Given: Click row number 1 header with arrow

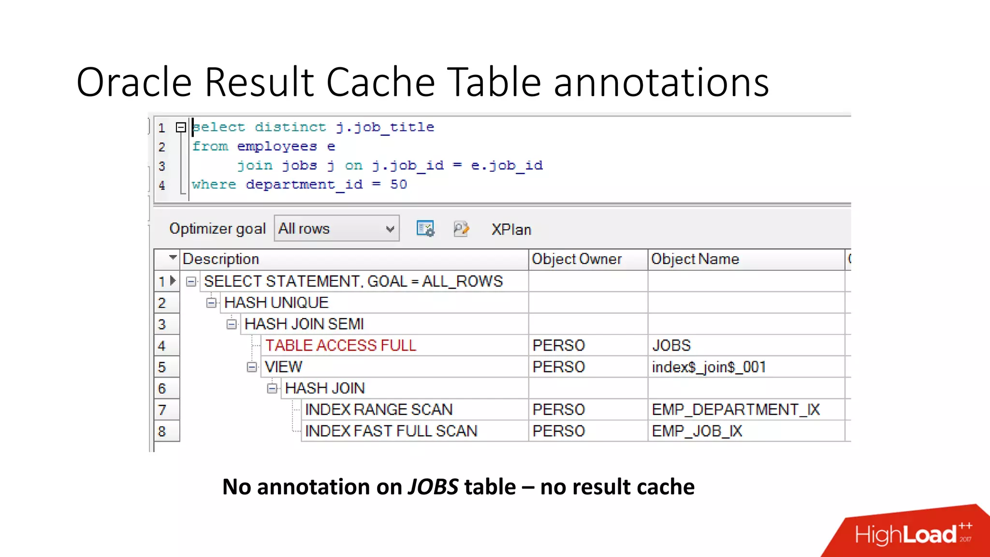Looking at the screenshot, I should tap(167, 281).
